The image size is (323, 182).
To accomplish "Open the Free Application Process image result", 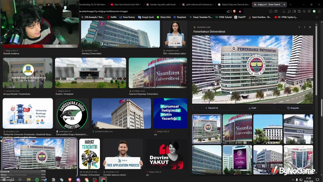I will (x=123, y=154).
